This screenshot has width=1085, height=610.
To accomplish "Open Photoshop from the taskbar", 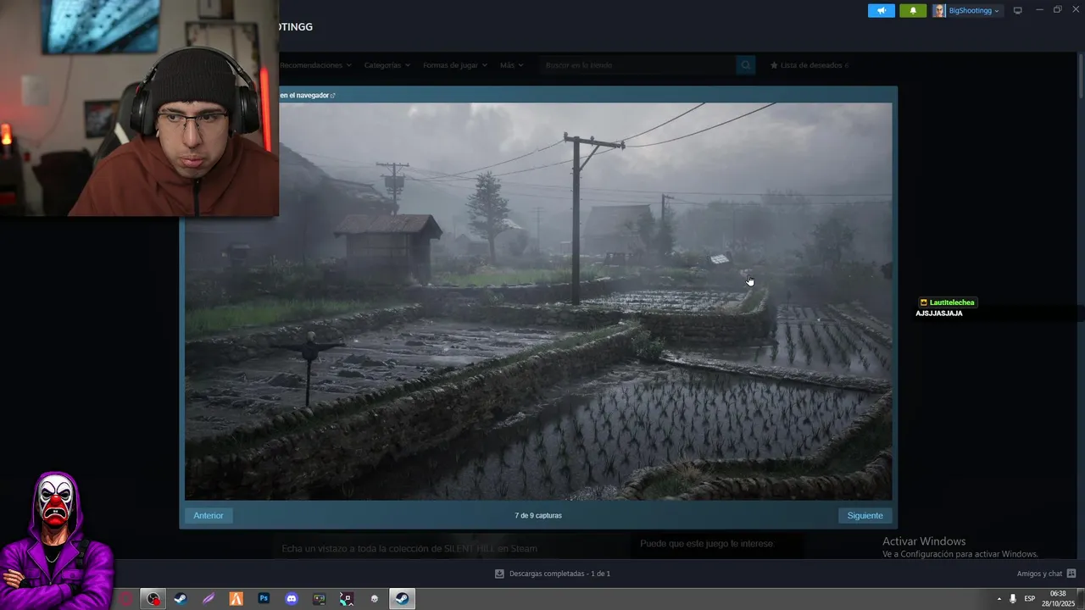I will [x=264, y=599].
